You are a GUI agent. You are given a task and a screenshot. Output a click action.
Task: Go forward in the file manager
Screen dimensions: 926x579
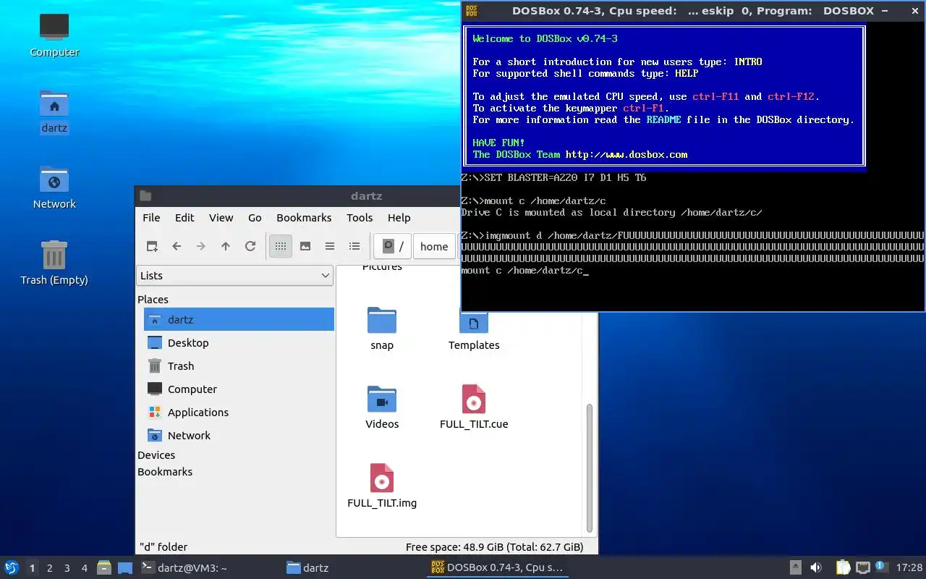click(201, 246)
